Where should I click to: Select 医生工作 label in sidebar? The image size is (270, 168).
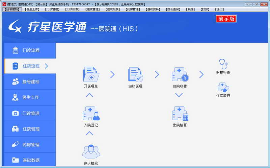pyautogui.click(x=31, y=97)
